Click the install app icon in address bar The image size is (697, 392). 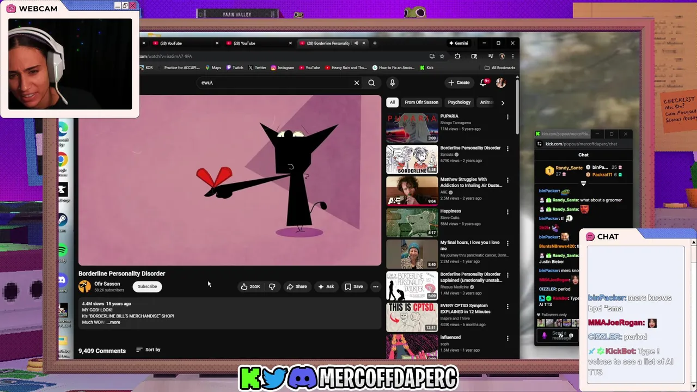[432, 56]
